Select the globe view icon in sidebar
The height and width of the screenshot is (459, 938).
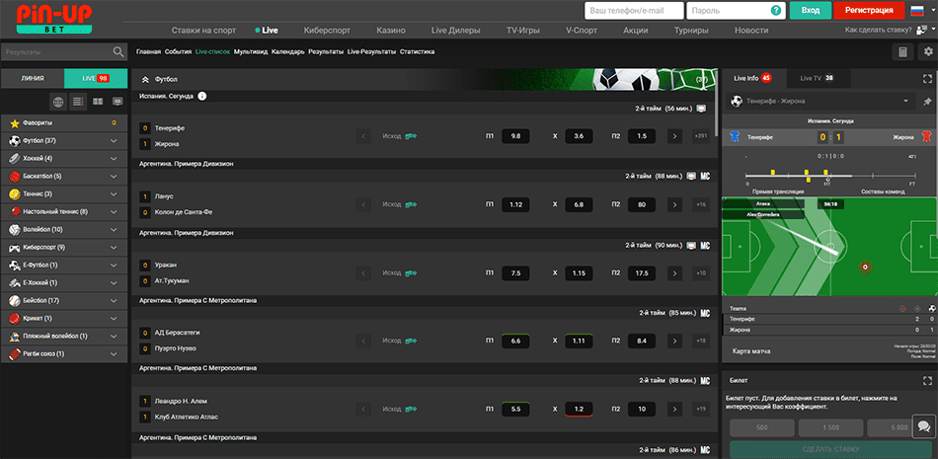(x=58, y=101)
